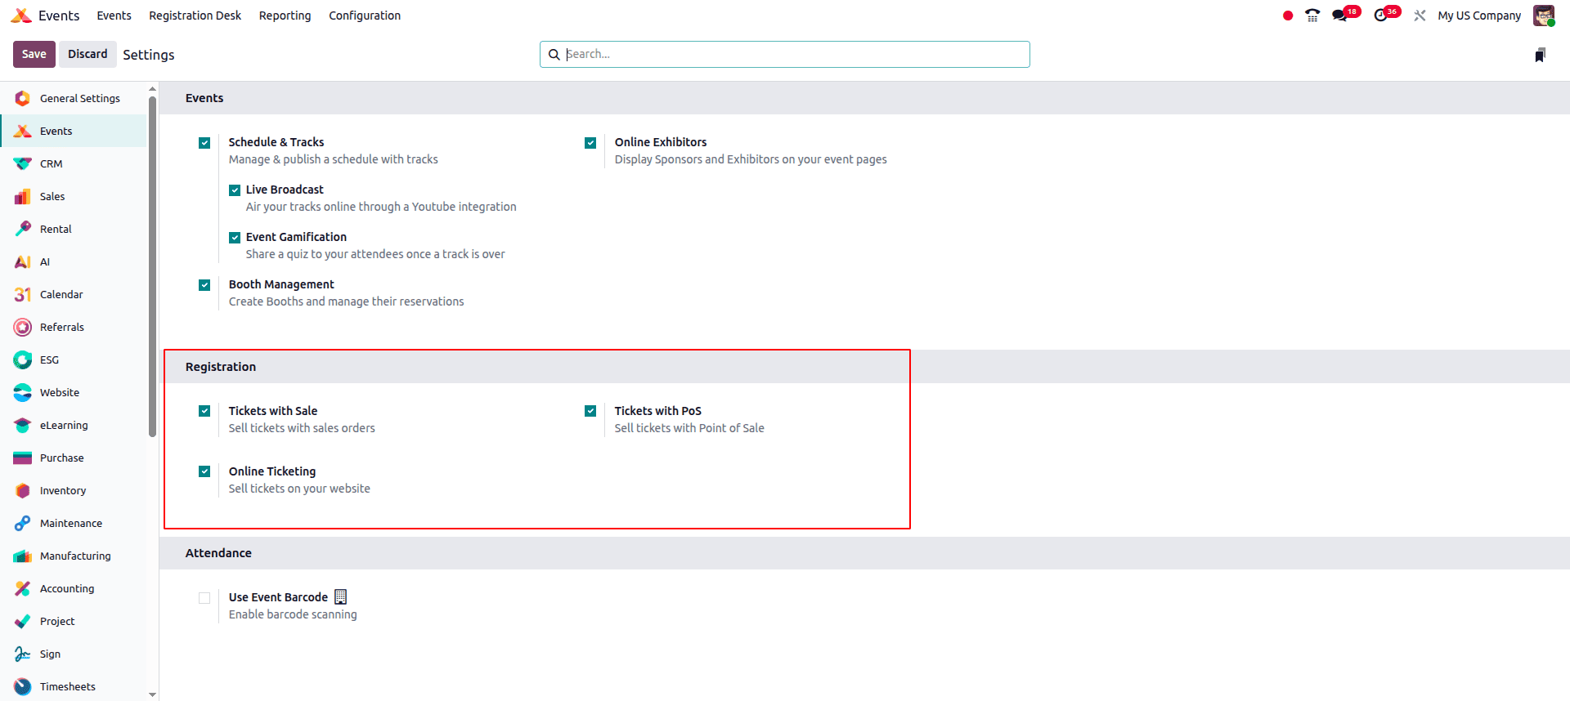
Task: Toggle Booth Management checkbox
Action: pos(204,285)
